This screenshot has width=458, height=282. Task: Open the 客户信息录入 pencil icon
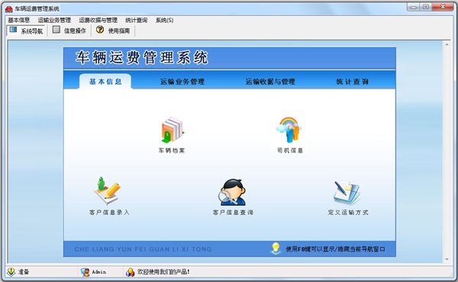coord(108,191)
